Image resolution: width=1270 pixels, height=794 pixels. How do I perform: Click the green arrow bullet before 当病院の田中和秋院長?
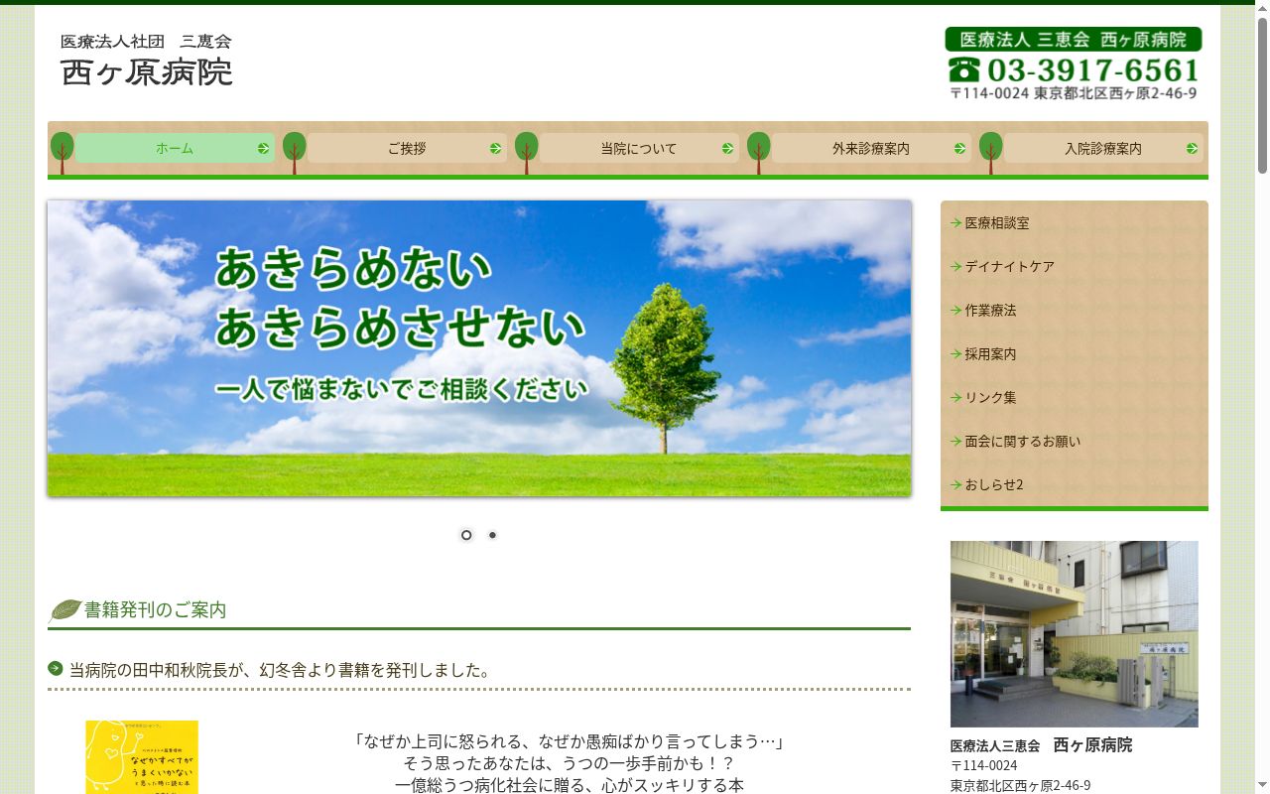[x=56, y=669]
